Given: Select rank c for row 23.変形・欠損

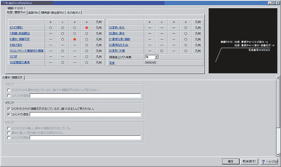Looking at the screenshot, I should point(162,51).
